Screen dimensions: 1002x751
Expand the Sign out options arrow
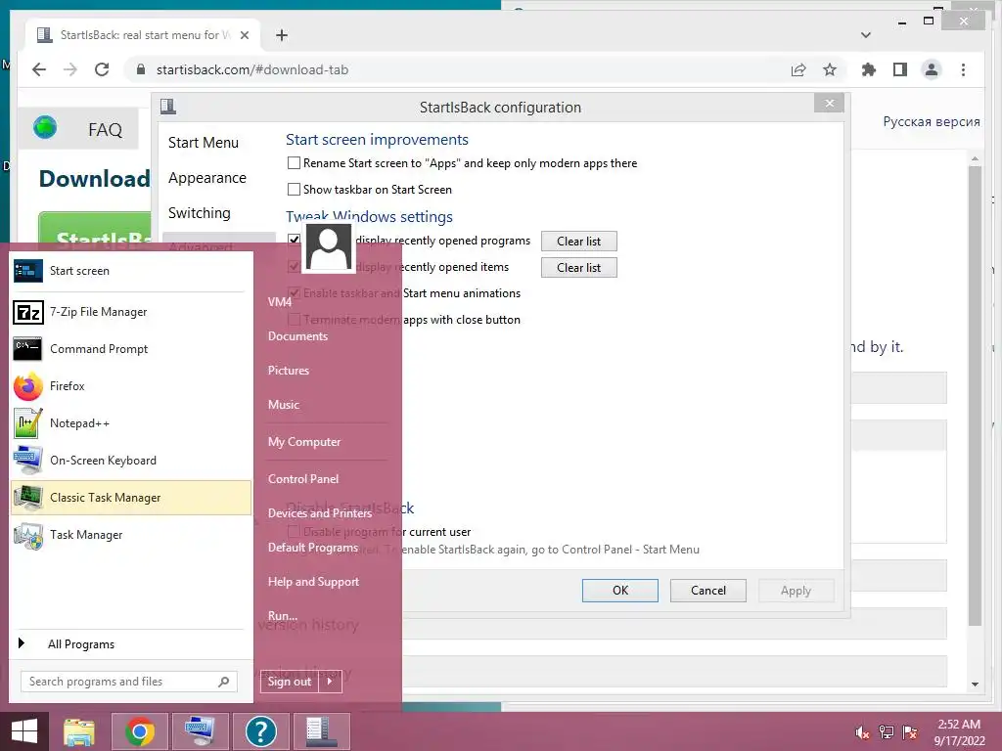pos(330,682)
